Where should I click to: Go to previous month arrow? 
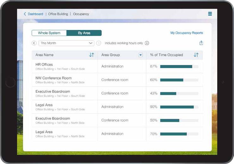34,43
